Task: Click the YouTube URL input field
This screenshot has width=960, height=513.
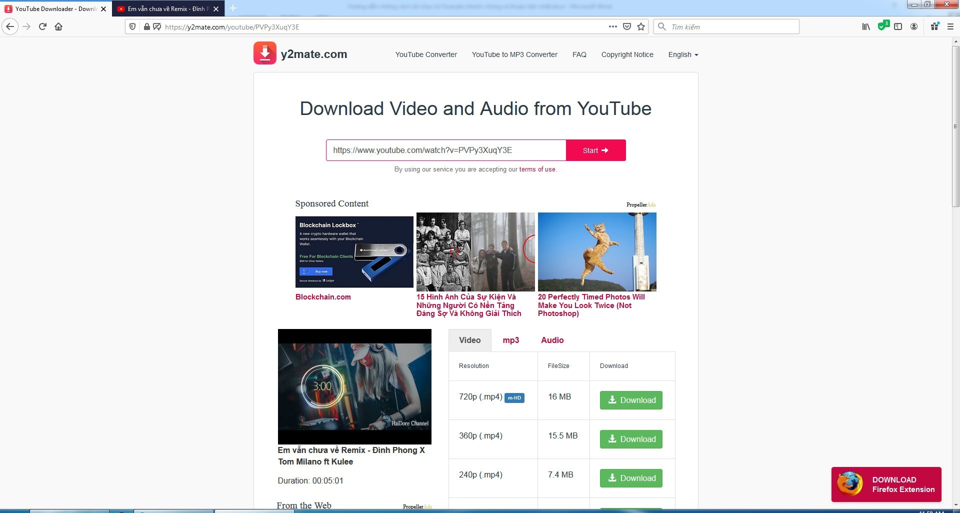Action: tap(446, 150)
